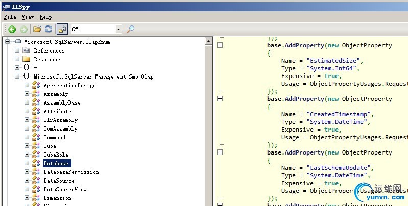Click the Dimension class icon
Image resolution: width=408 pixels, height=206 pixels.
36,198
